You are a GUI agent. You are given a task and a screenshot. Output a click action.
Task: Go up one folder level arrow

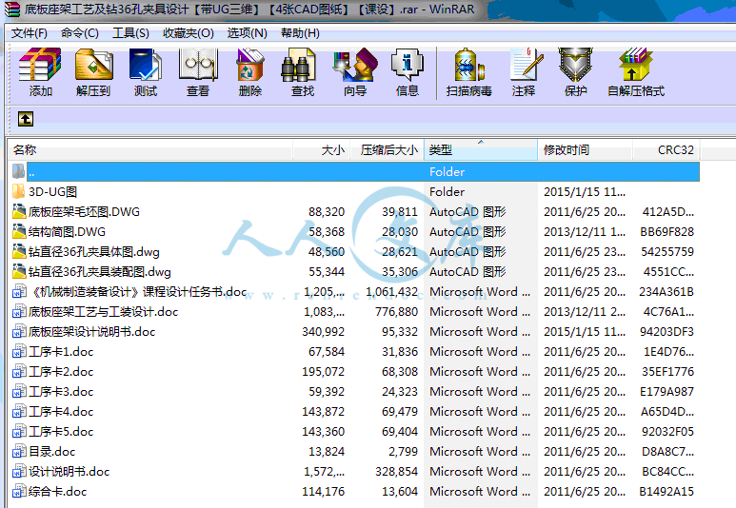[26, 119]
